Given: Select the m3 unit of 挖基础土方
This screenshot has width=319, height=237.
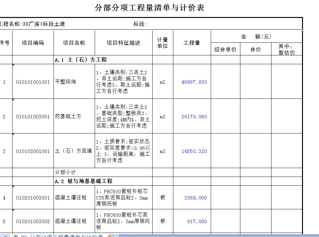Looking at the screenshot, I should pos(163,117).
